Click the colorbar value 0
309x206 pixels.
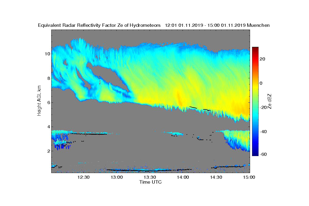pyautogui.click(x=261, y=83)
